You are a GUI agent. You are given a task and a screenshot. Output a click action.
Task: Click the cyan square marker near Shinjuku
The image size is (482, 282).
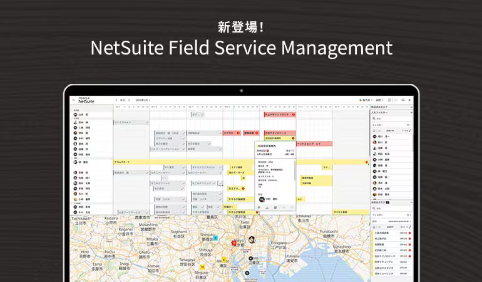pyautogui.click(x=215, y=238)
